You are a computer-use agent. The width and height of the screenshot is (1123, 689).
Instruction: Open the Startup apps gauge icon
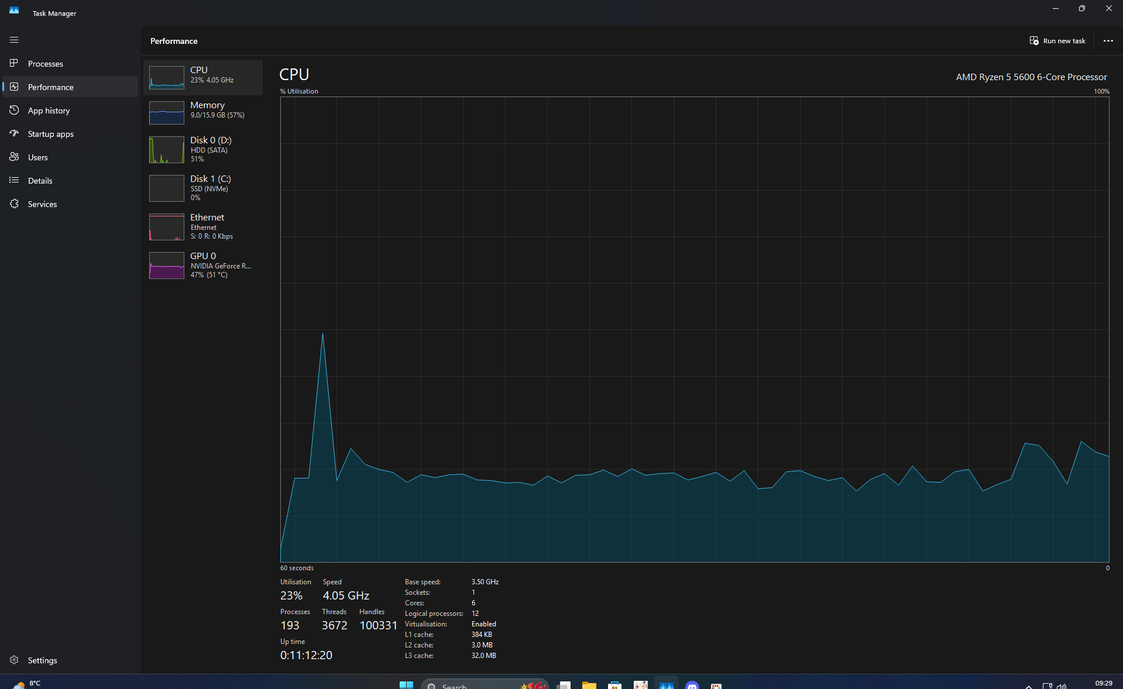coord(14,133)
